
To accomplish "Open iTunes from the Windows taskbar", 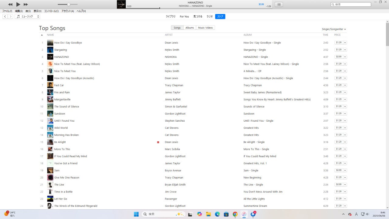I will coord(244,214).
